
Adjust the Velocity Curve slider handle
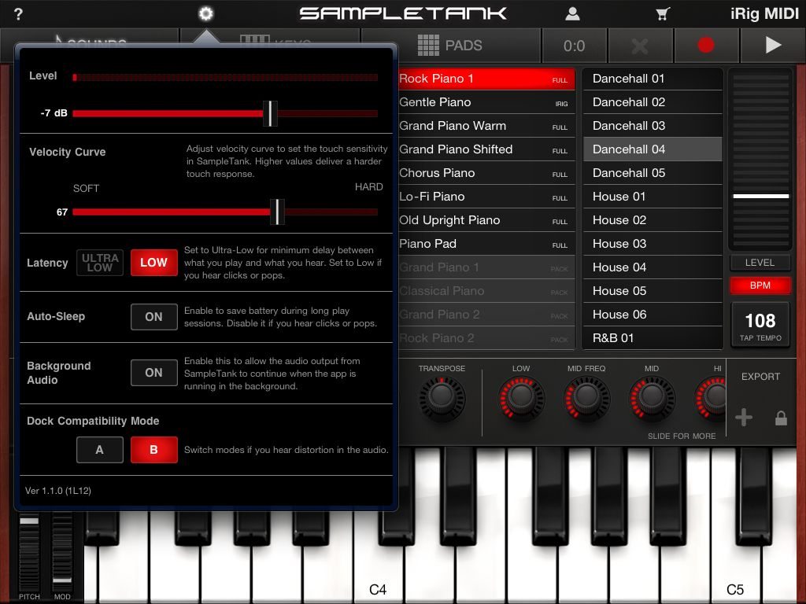click(277, 212)
